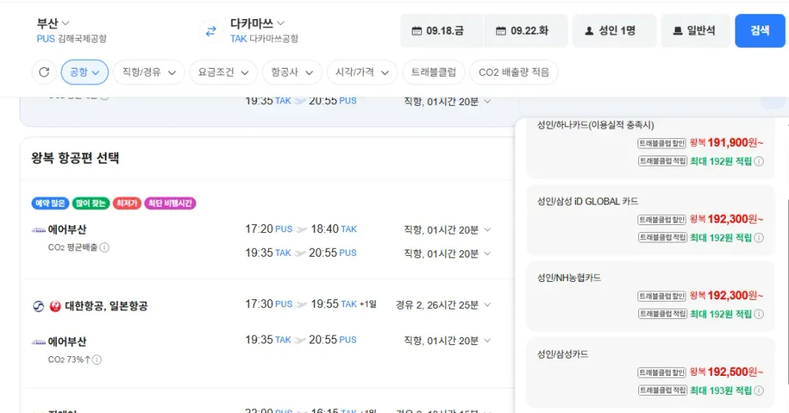Open departure date 09.18.금 picker

coord(442,31)
